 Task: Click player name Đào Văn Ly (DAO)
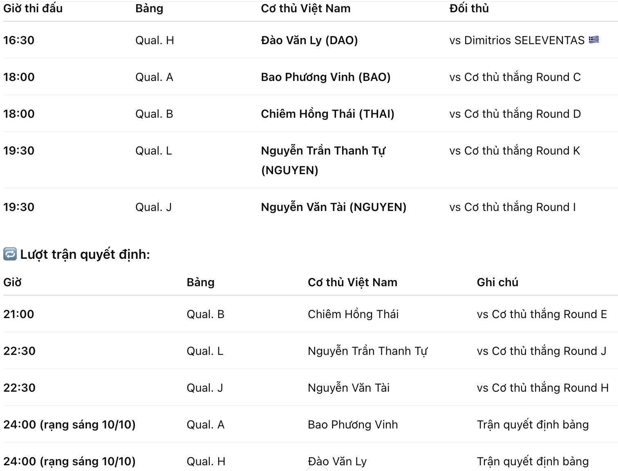click(x=309, y=40)
